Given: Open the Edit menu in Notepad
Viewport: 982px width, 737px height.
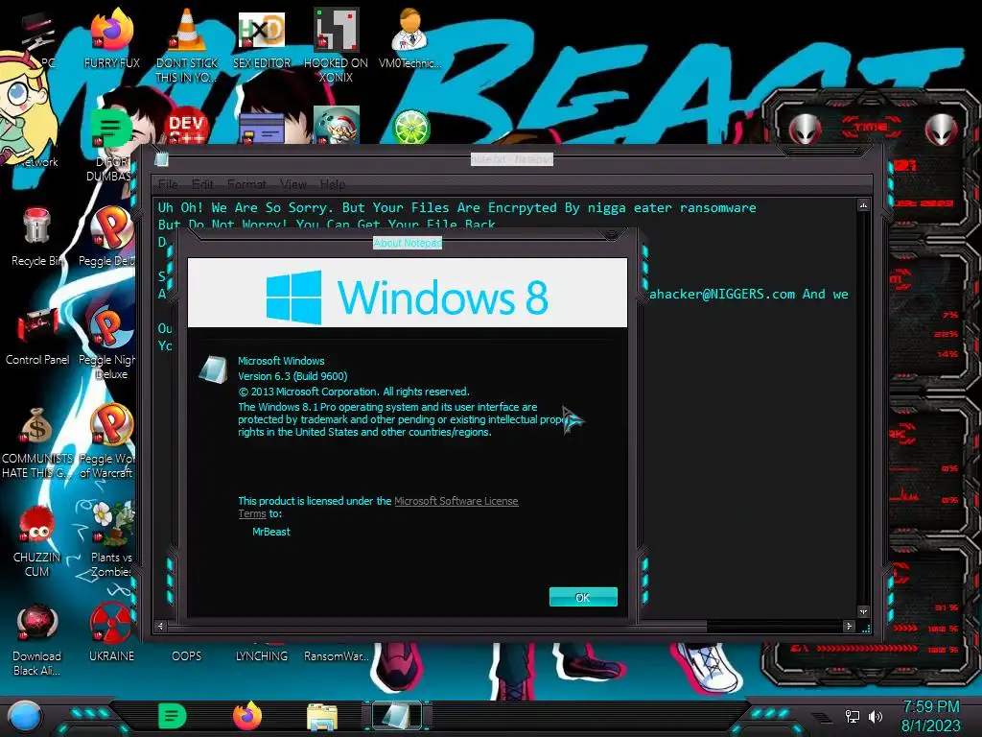Looking at the screenshot, I should [x=202, y=184].
